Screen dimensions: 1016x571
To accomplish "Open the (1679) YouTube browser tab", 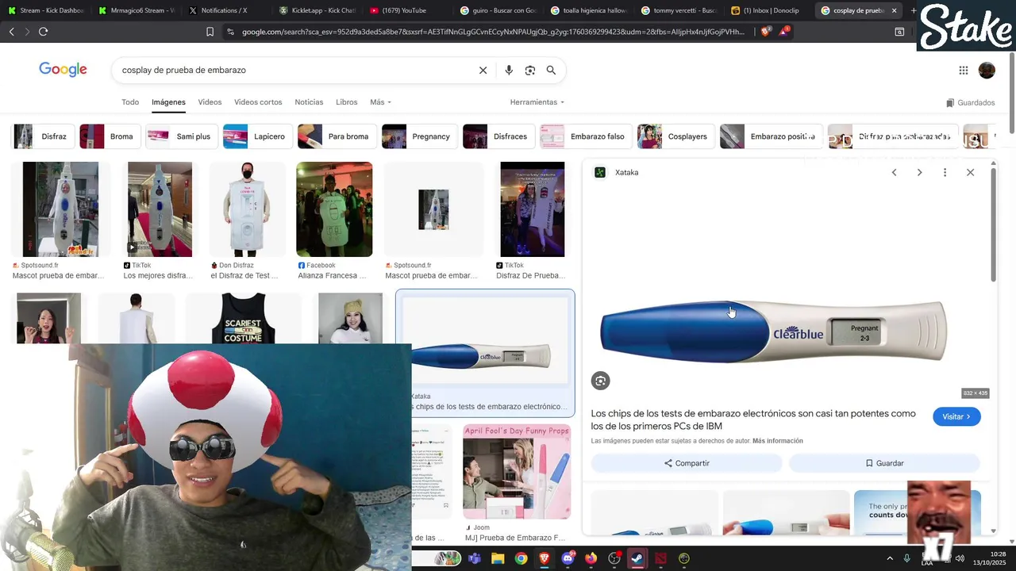I will (x=404, y=10).
